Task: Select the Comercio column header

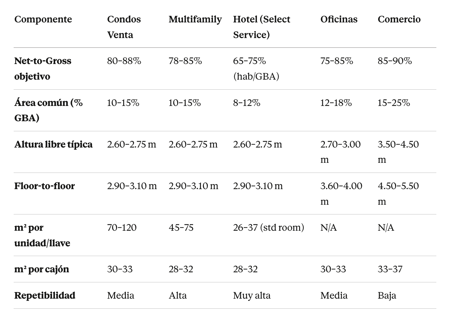Action: coord(399,19)
